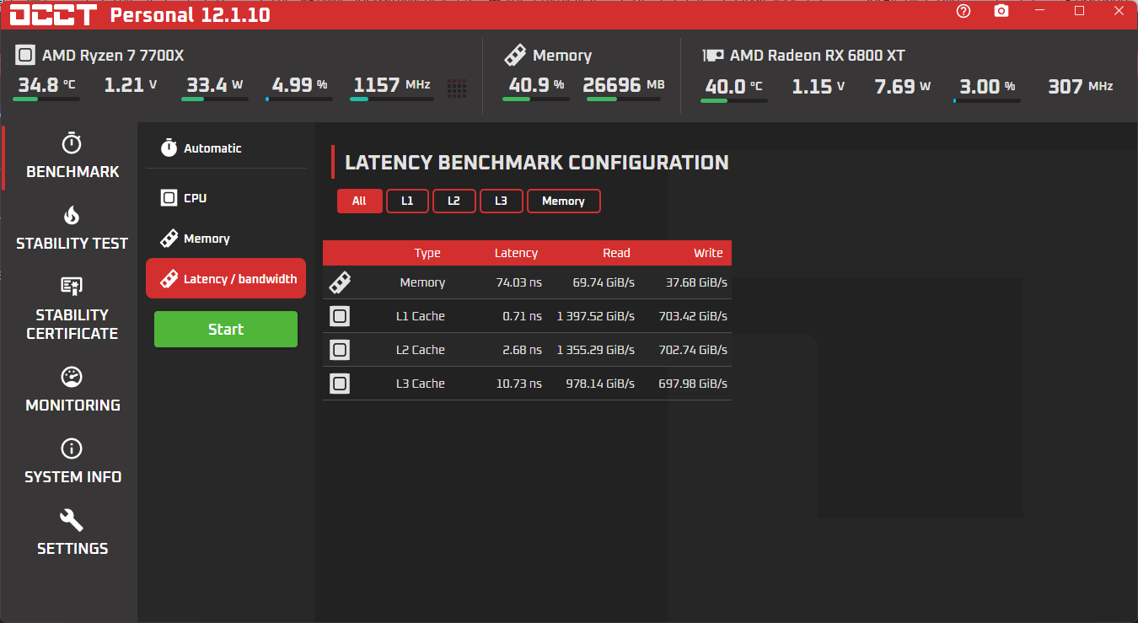Viewport: 1138px width, 623px height.
Task: Click the Radeon RX 6800 XT GPU icon
Action: 713,56
